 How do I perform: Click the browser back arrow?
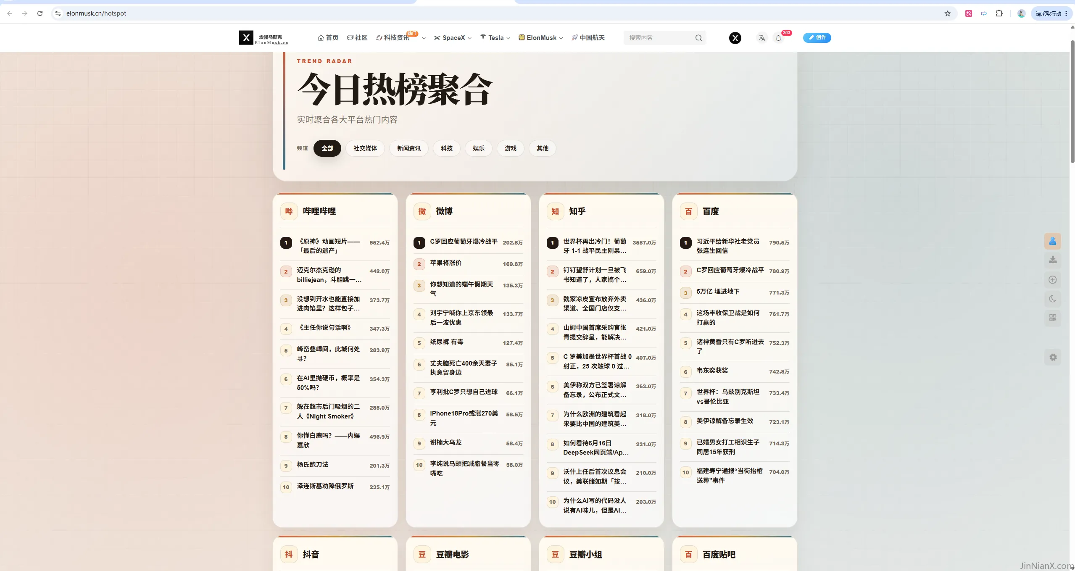(x=10, y=13)
